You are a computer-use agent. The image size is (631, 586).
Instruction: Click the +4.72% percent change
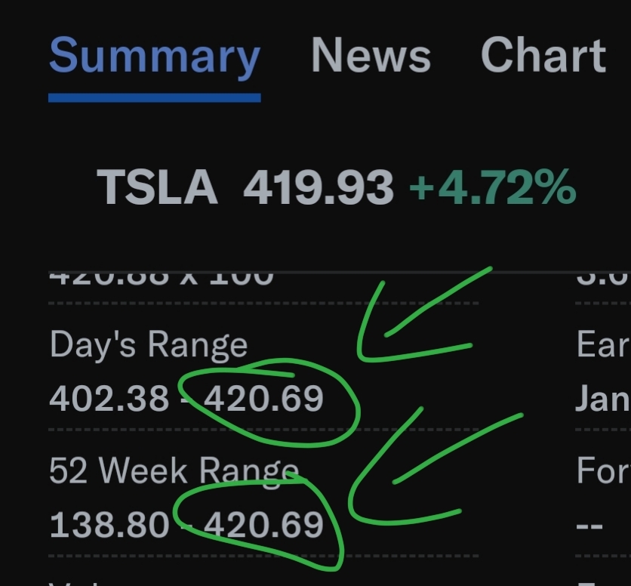point(492,187)
